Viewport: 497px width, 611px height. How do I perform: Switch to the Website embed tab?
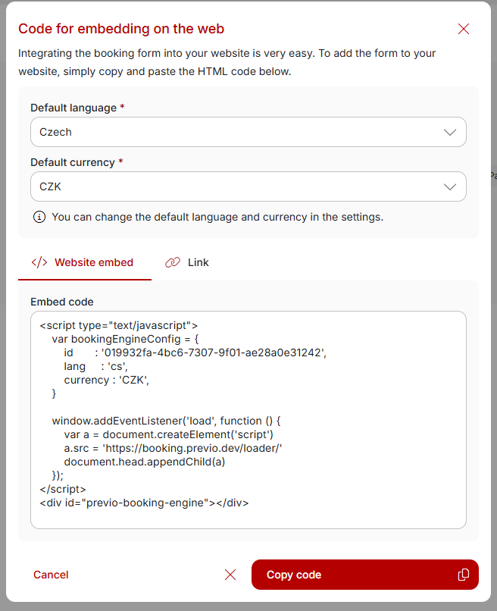[x=85, y=262]
